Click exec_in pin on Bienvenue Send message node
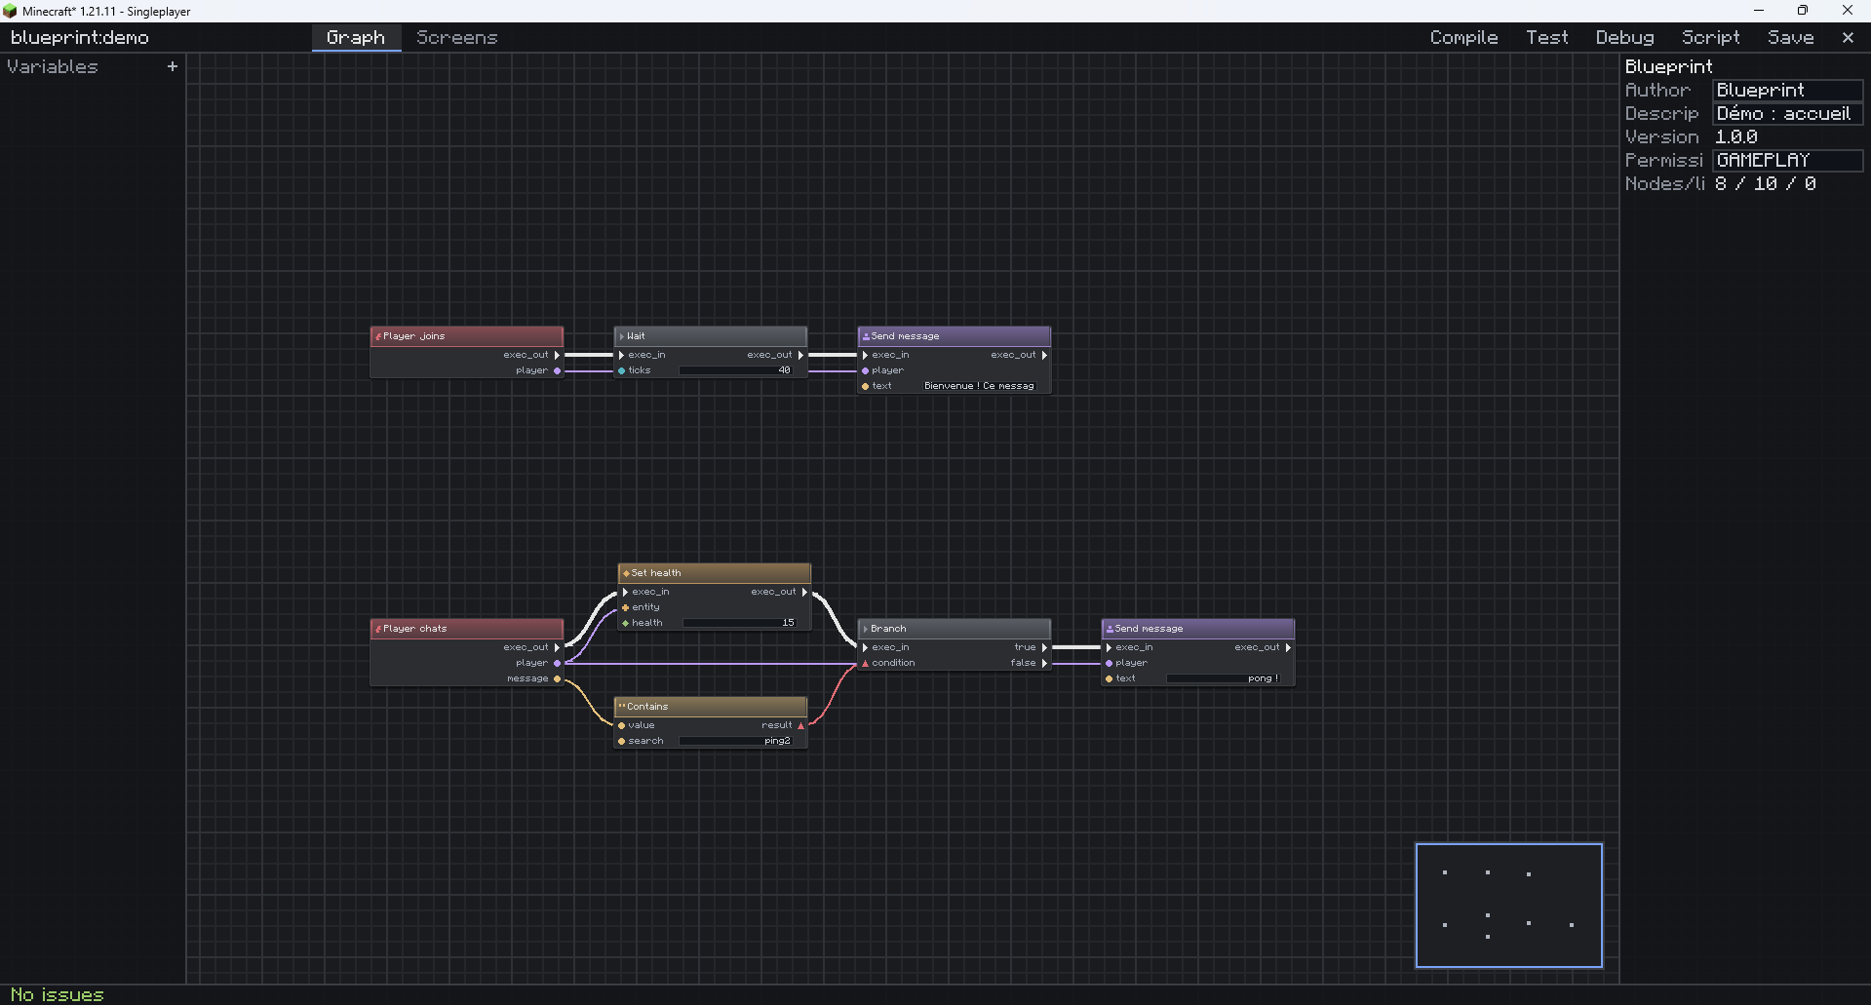The width and height of the screenshot is (1871, 1005). point(866,355)
